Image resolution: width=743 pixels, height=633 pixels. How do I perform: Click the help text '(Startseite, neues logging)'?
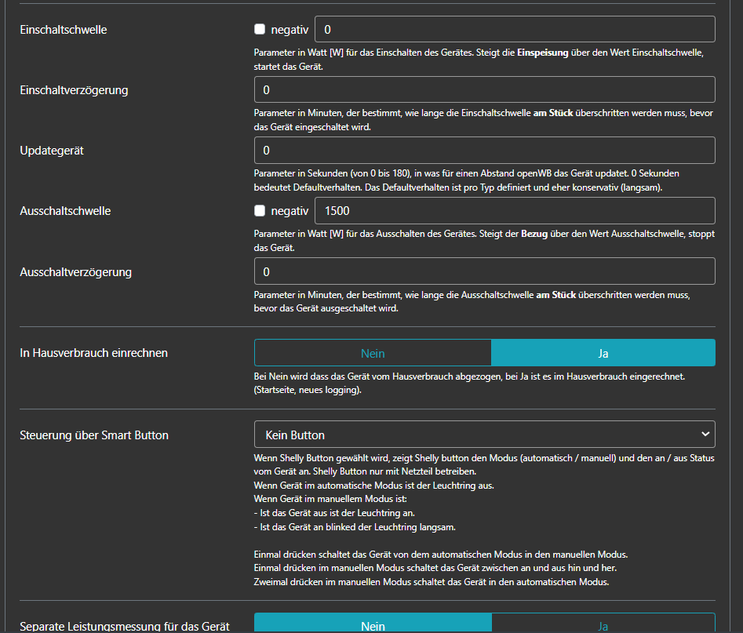308,390
